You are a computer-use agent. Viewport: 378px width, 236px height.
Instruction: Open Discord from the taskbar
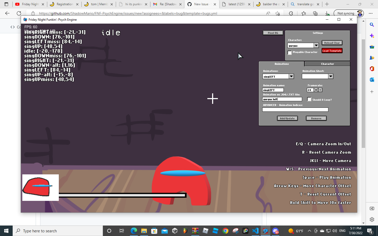click(x=275, y=231)
